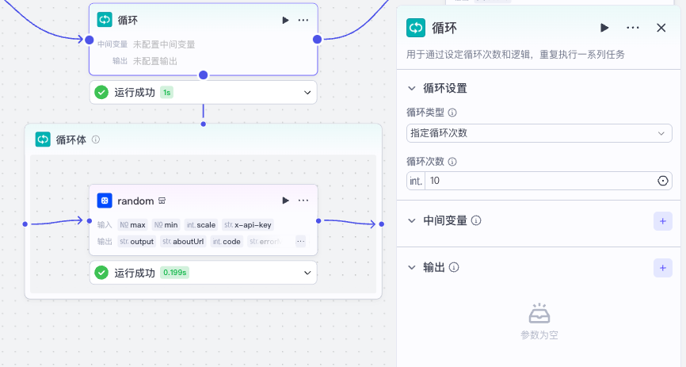
Task: Run the random node with its play icon
Action: click(x=285, y=201)
